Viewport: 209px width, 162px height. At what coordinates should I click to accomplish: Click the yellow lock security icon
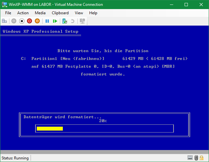click(203, 158)
